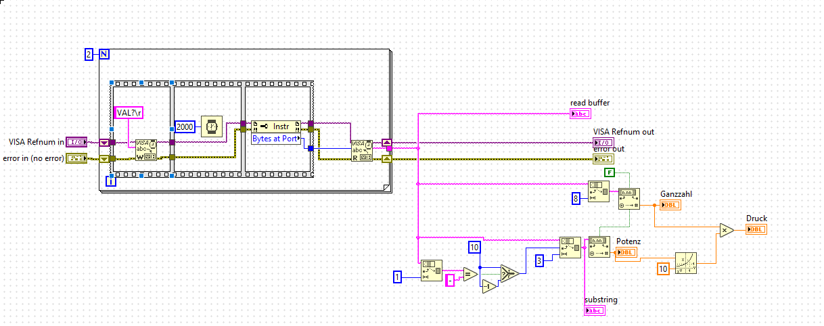Click the Potenz label text
Image resolution: width=824 pixels, height=326 pixels.
tap(628, 241)
